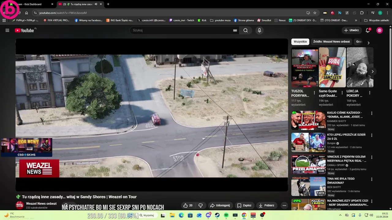392x220 pixels.
Task: Open options for LEKCJA POKORY short
Action: [370, 93]
